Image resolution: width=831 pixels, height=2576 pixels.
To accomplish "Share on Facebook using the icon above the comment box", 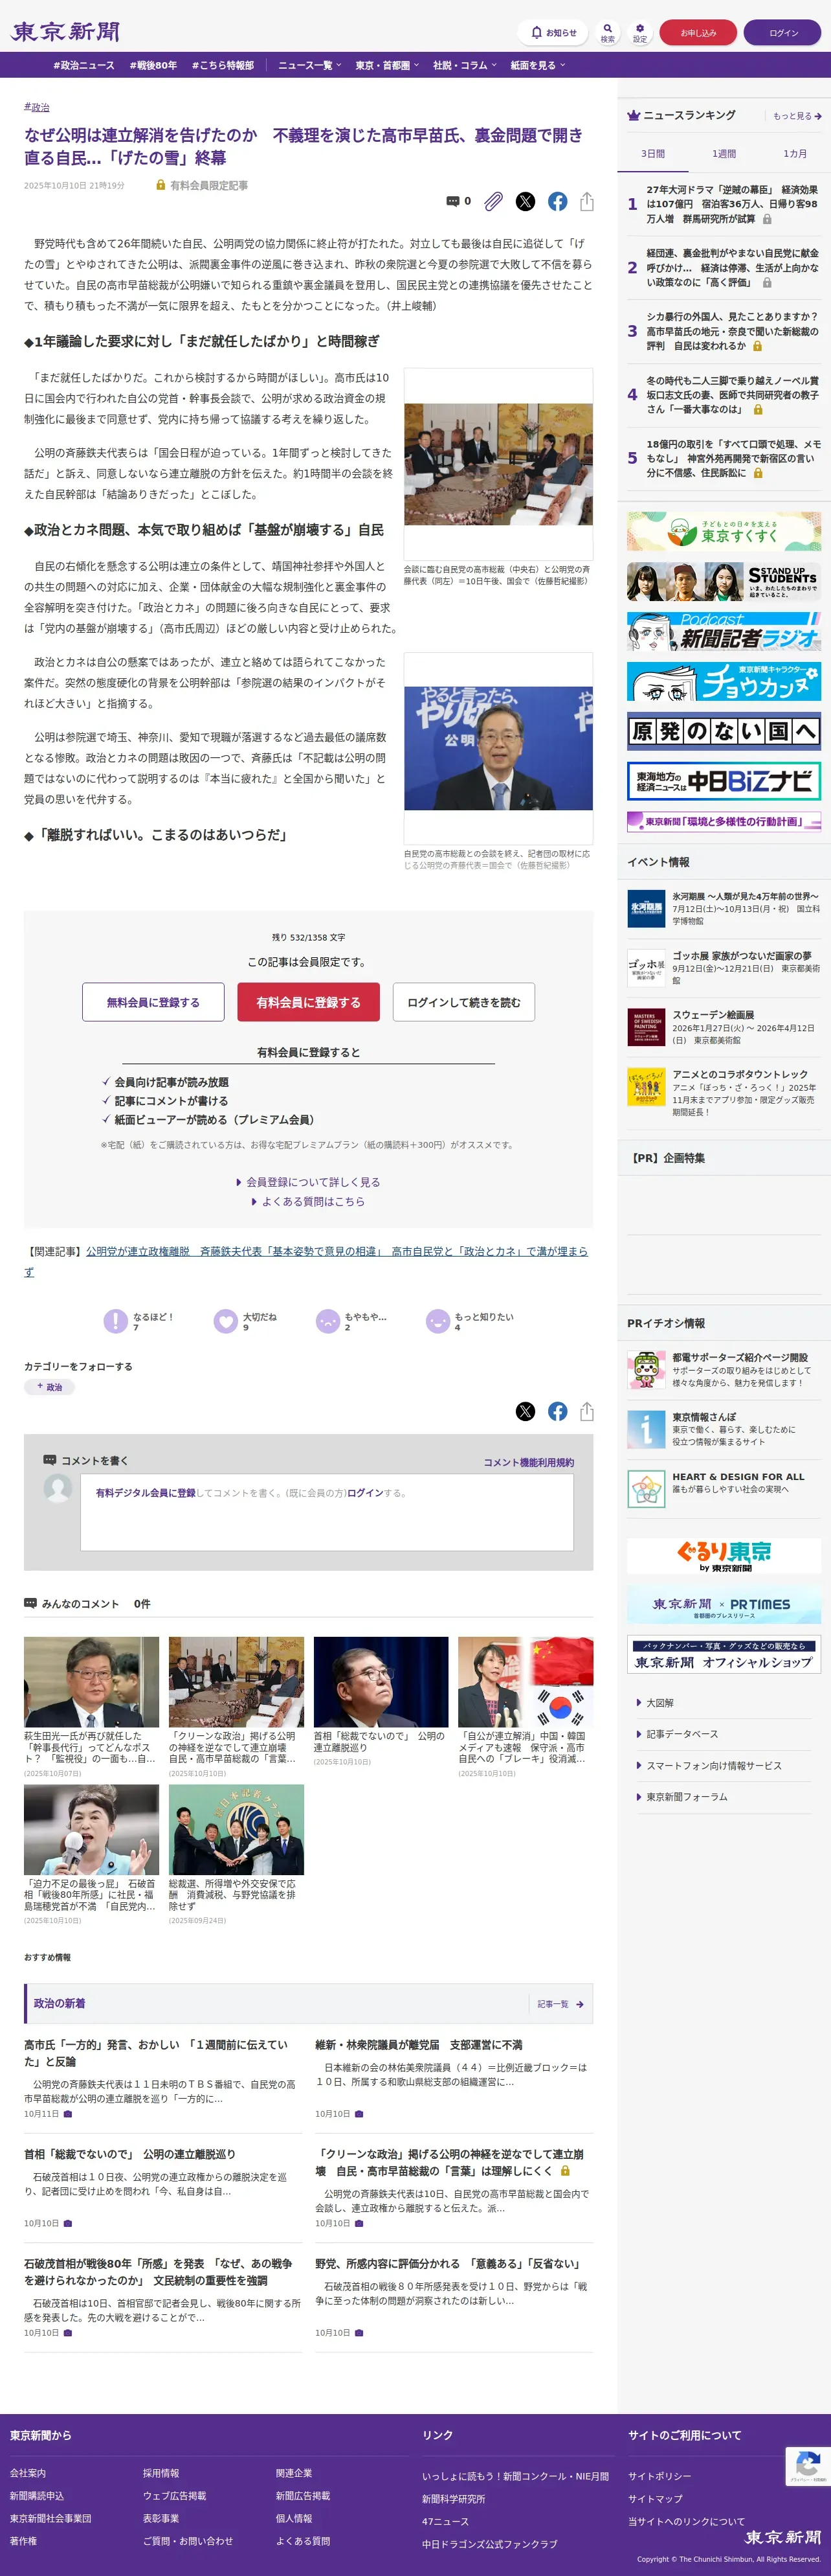I will click(x=557, y=1411).
